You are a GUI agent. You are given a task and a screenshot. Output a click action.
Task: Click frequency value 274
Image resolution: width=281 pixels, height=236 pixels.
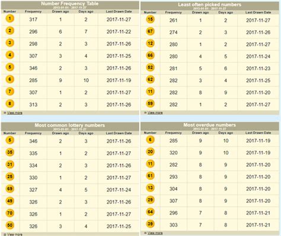point(173,33)
